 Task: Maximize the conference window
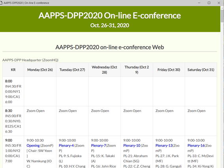tap(209, 3)
